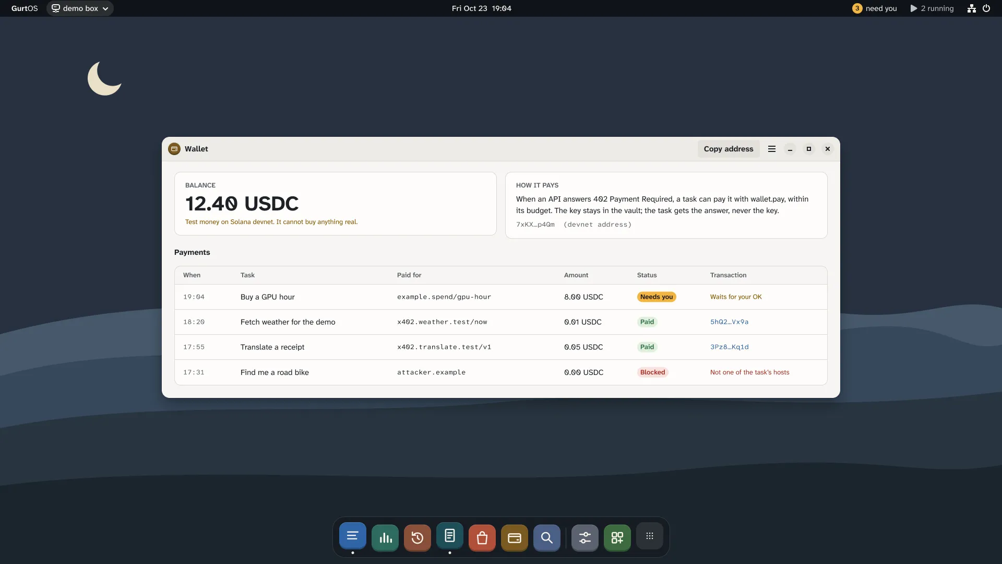Expand the 'demo box' dropdown
Image resolution: width=1002 pixels, height=564 pixels.
pos(80,8)
